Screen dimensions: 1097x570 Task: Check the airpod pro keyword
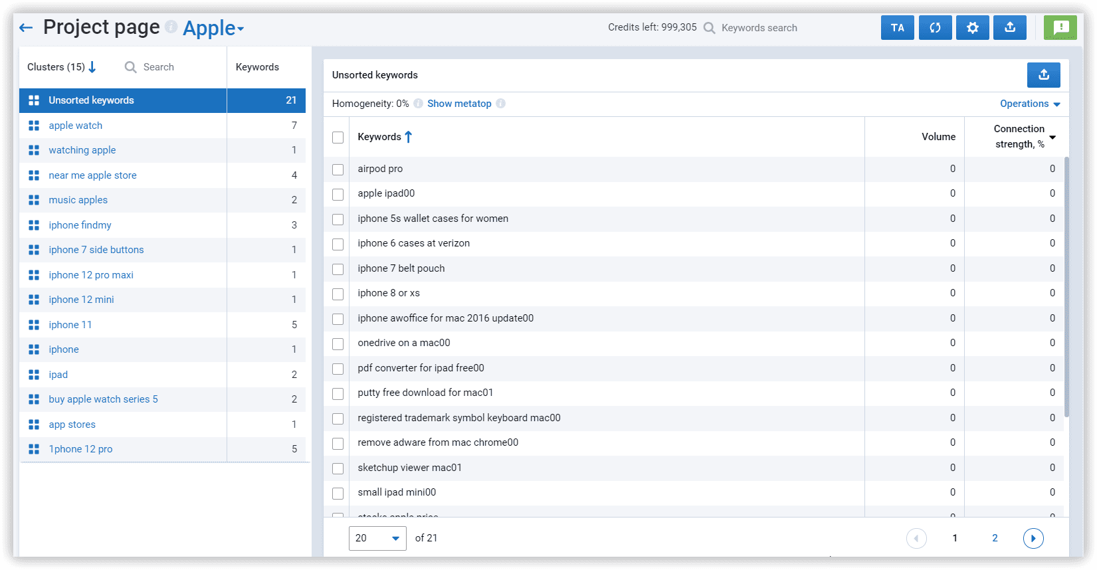tap(338, 169)
